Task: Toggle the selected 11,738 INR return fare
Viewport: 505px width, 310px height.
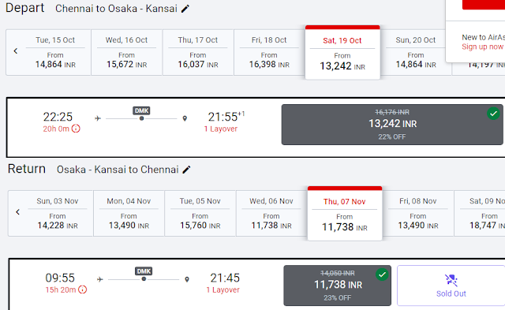Action: click(337, 286)
